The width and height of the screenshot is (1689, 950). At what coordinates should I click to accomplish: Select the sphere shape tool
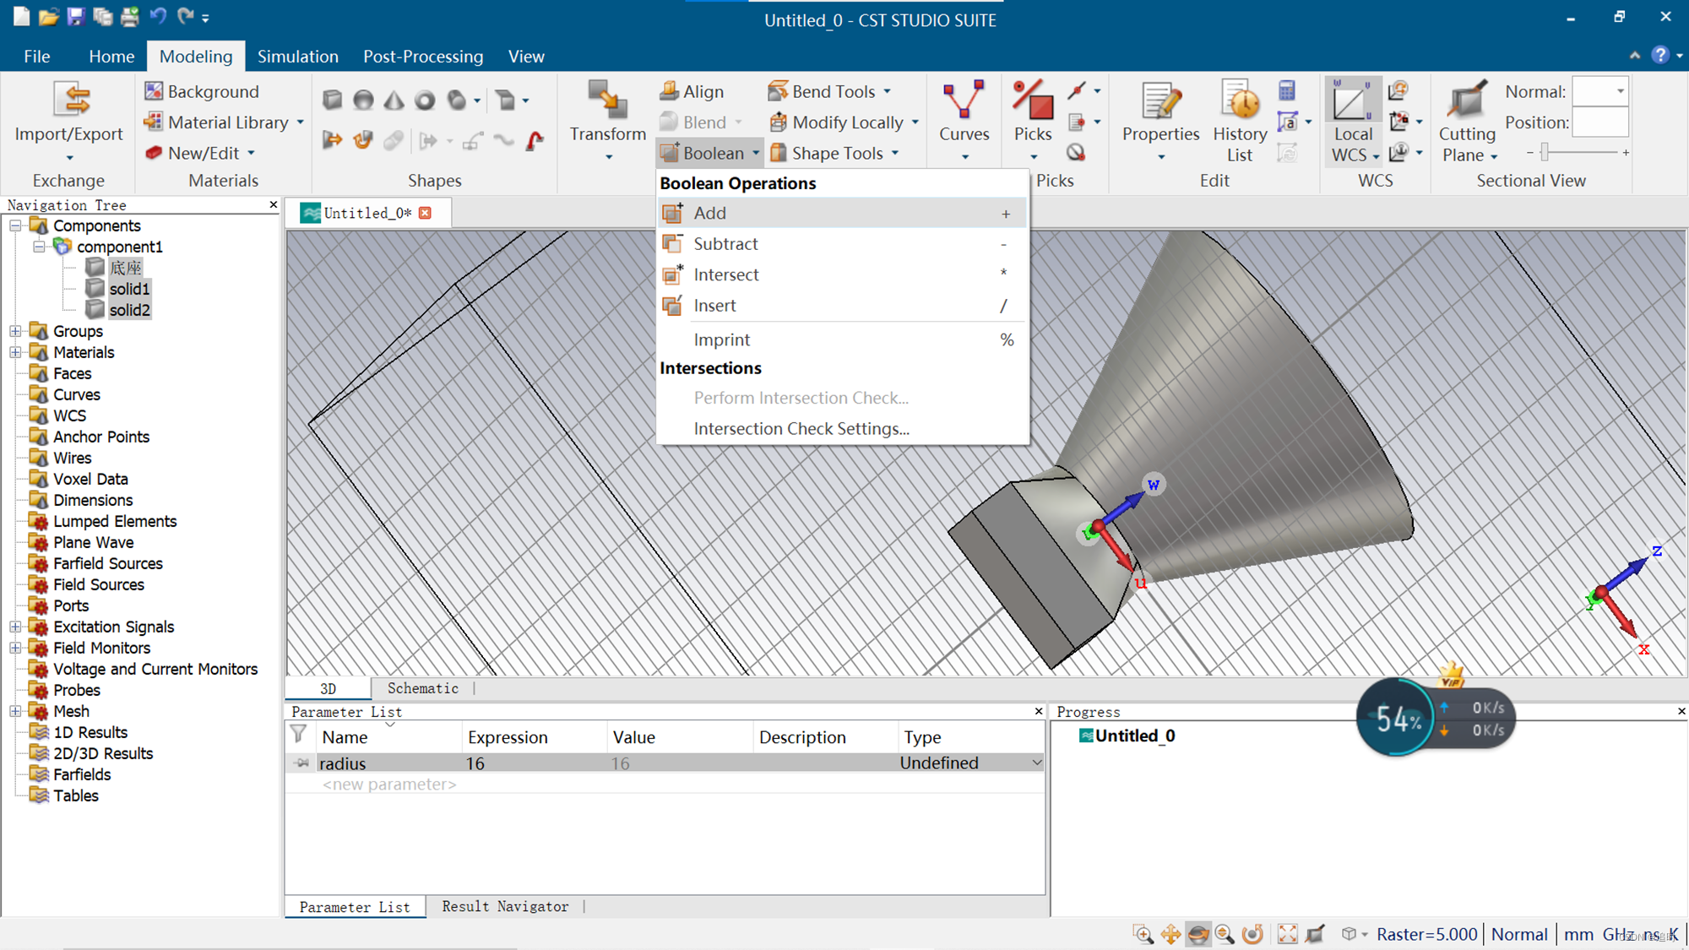[363, 100]
